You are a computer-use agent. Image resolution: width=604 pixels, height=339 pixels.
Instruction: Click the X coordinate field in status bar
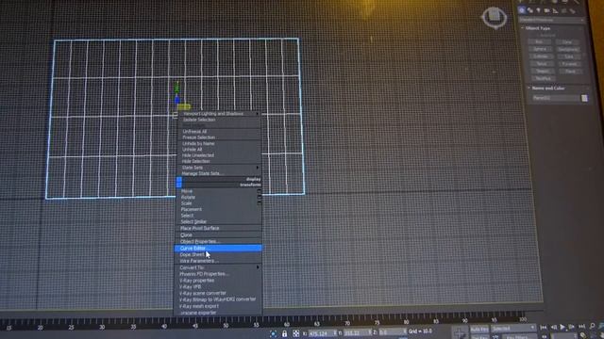pyautogui.click(x=321, y=333)
